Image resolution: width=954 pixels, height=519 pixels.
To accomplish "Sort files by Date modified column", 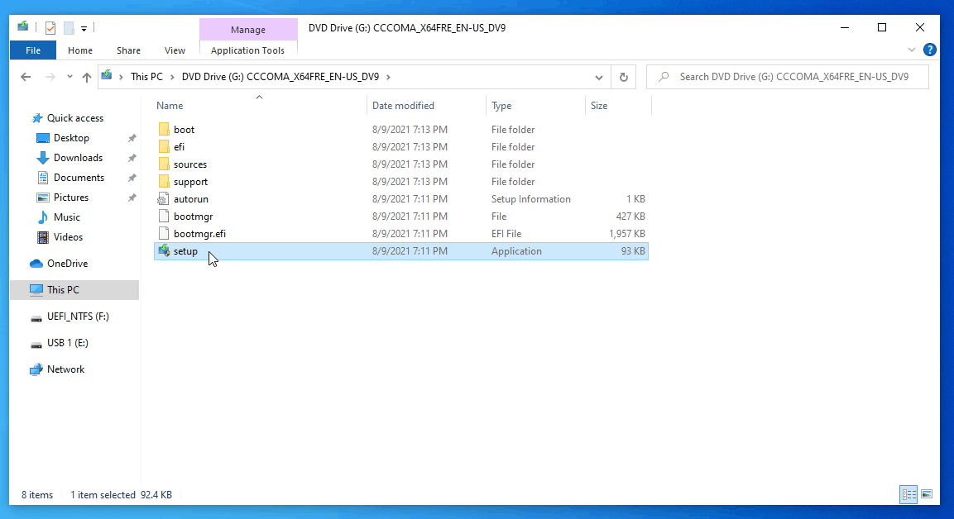I will pos(404,106).
